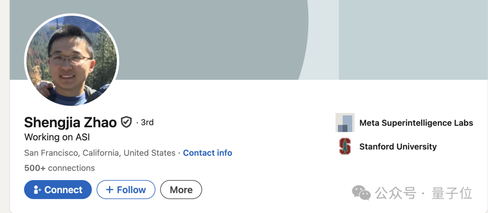This screenshot has height=213, width=488.
Task: Open the Contact info link
Action: coord(207,153)
